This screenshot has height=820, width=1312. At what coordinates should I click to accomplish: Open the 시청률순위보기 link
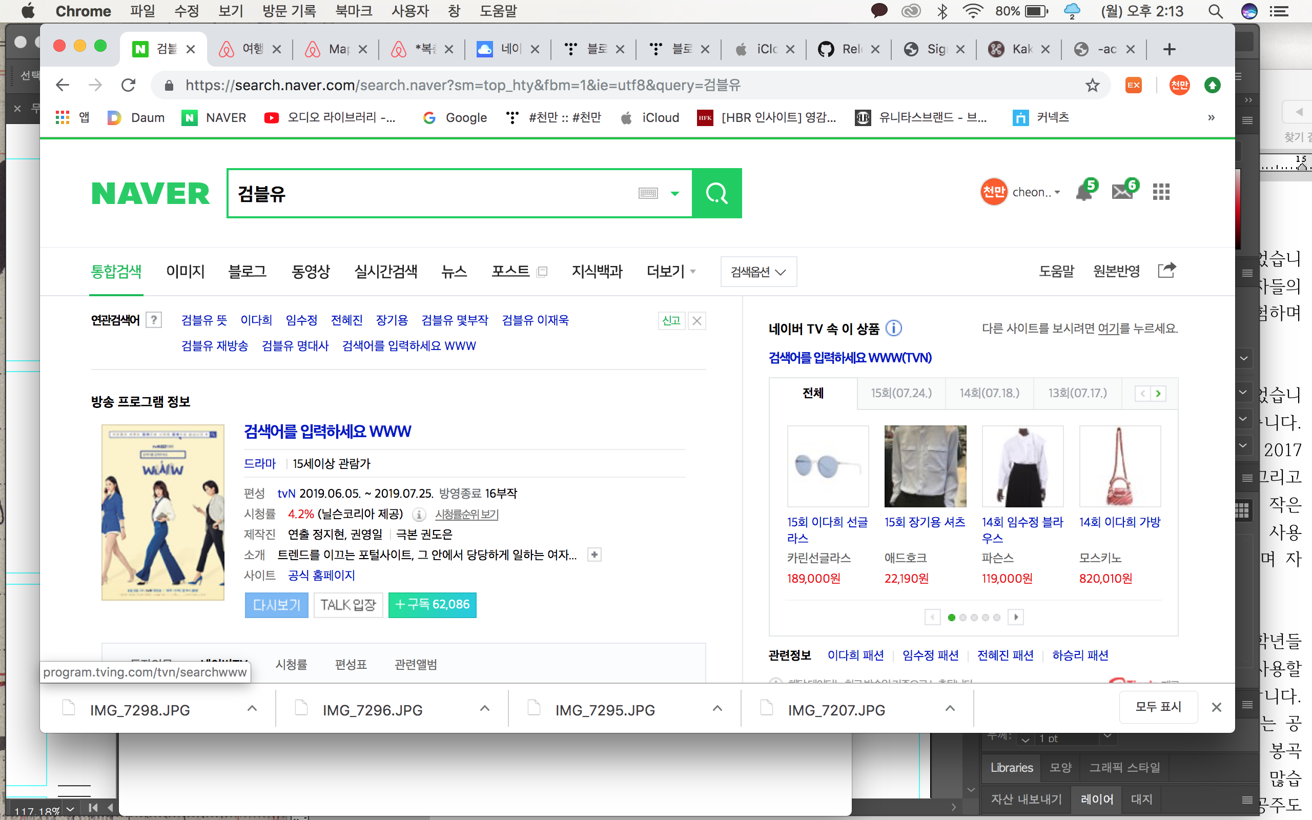click(467, 514)
